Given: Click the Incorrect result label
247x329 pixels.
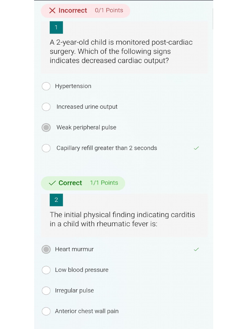Looking at the screenshot, I should (73, 11).
